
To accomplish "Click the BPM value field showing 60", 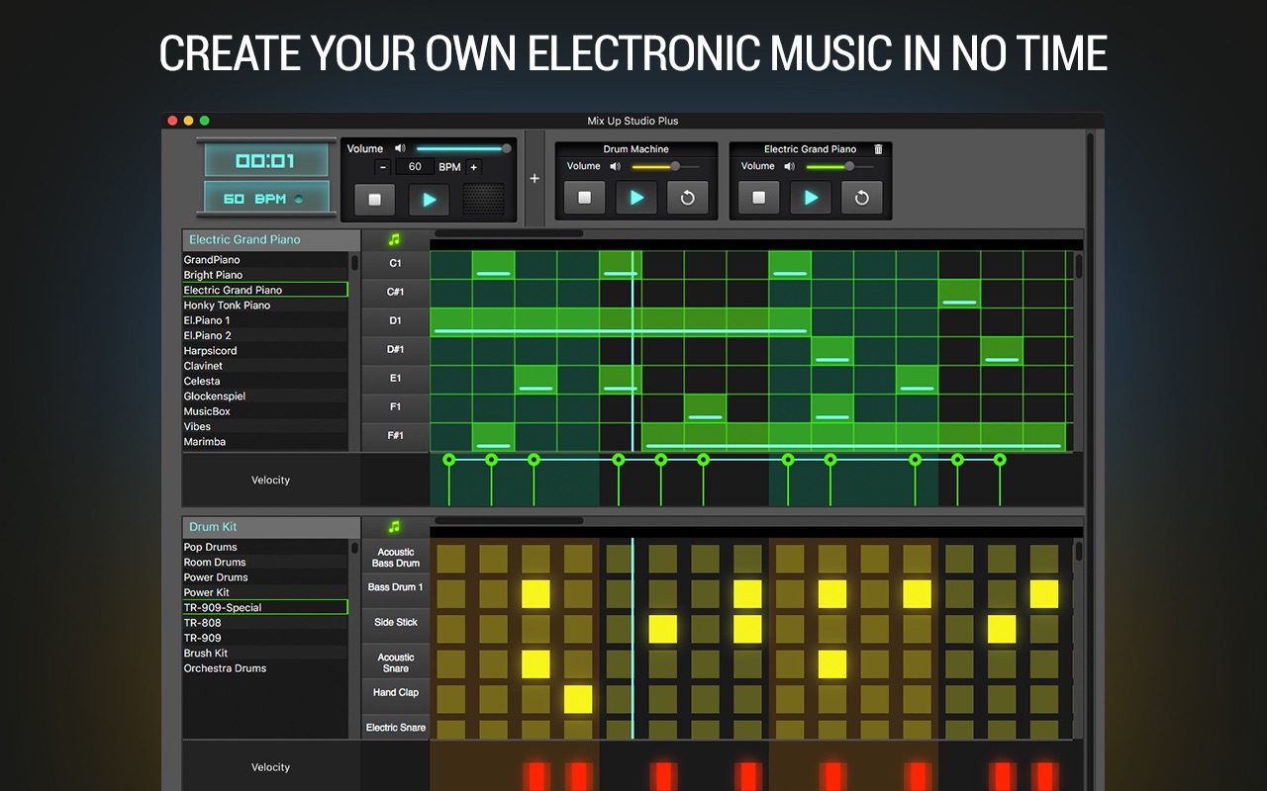I will (x=415, y=167).
